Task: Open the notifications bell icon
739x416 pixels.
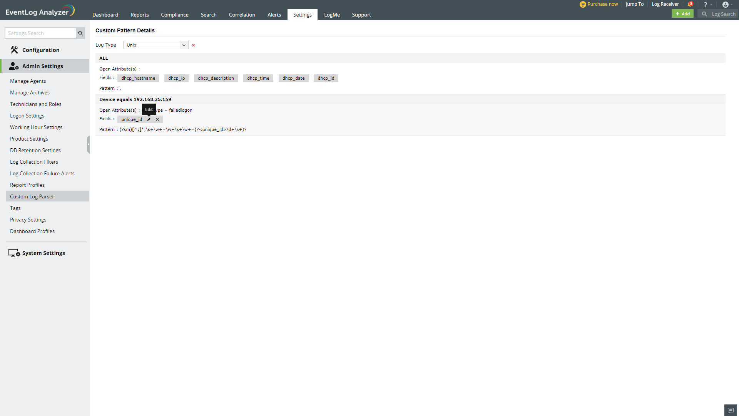Action: pyautogui.click(x=690, y=5)
